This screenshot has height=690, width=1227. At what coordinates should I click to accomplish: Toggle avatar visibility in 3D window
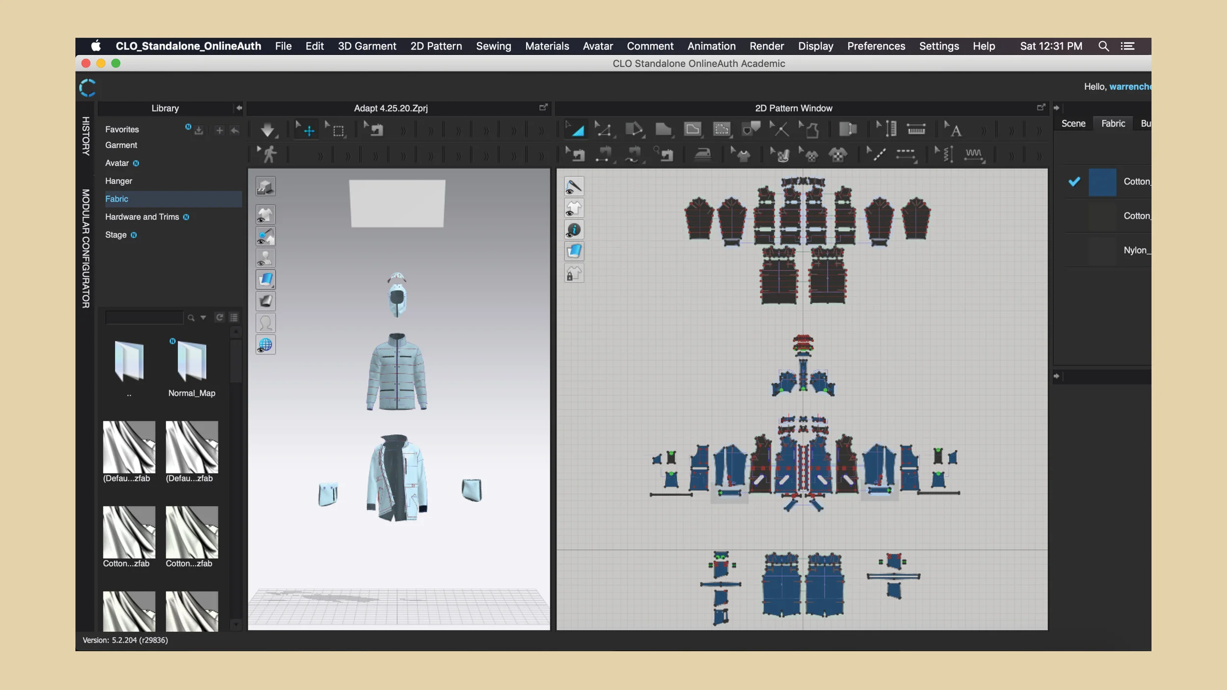pyautogui.click(x=265, y=258)
